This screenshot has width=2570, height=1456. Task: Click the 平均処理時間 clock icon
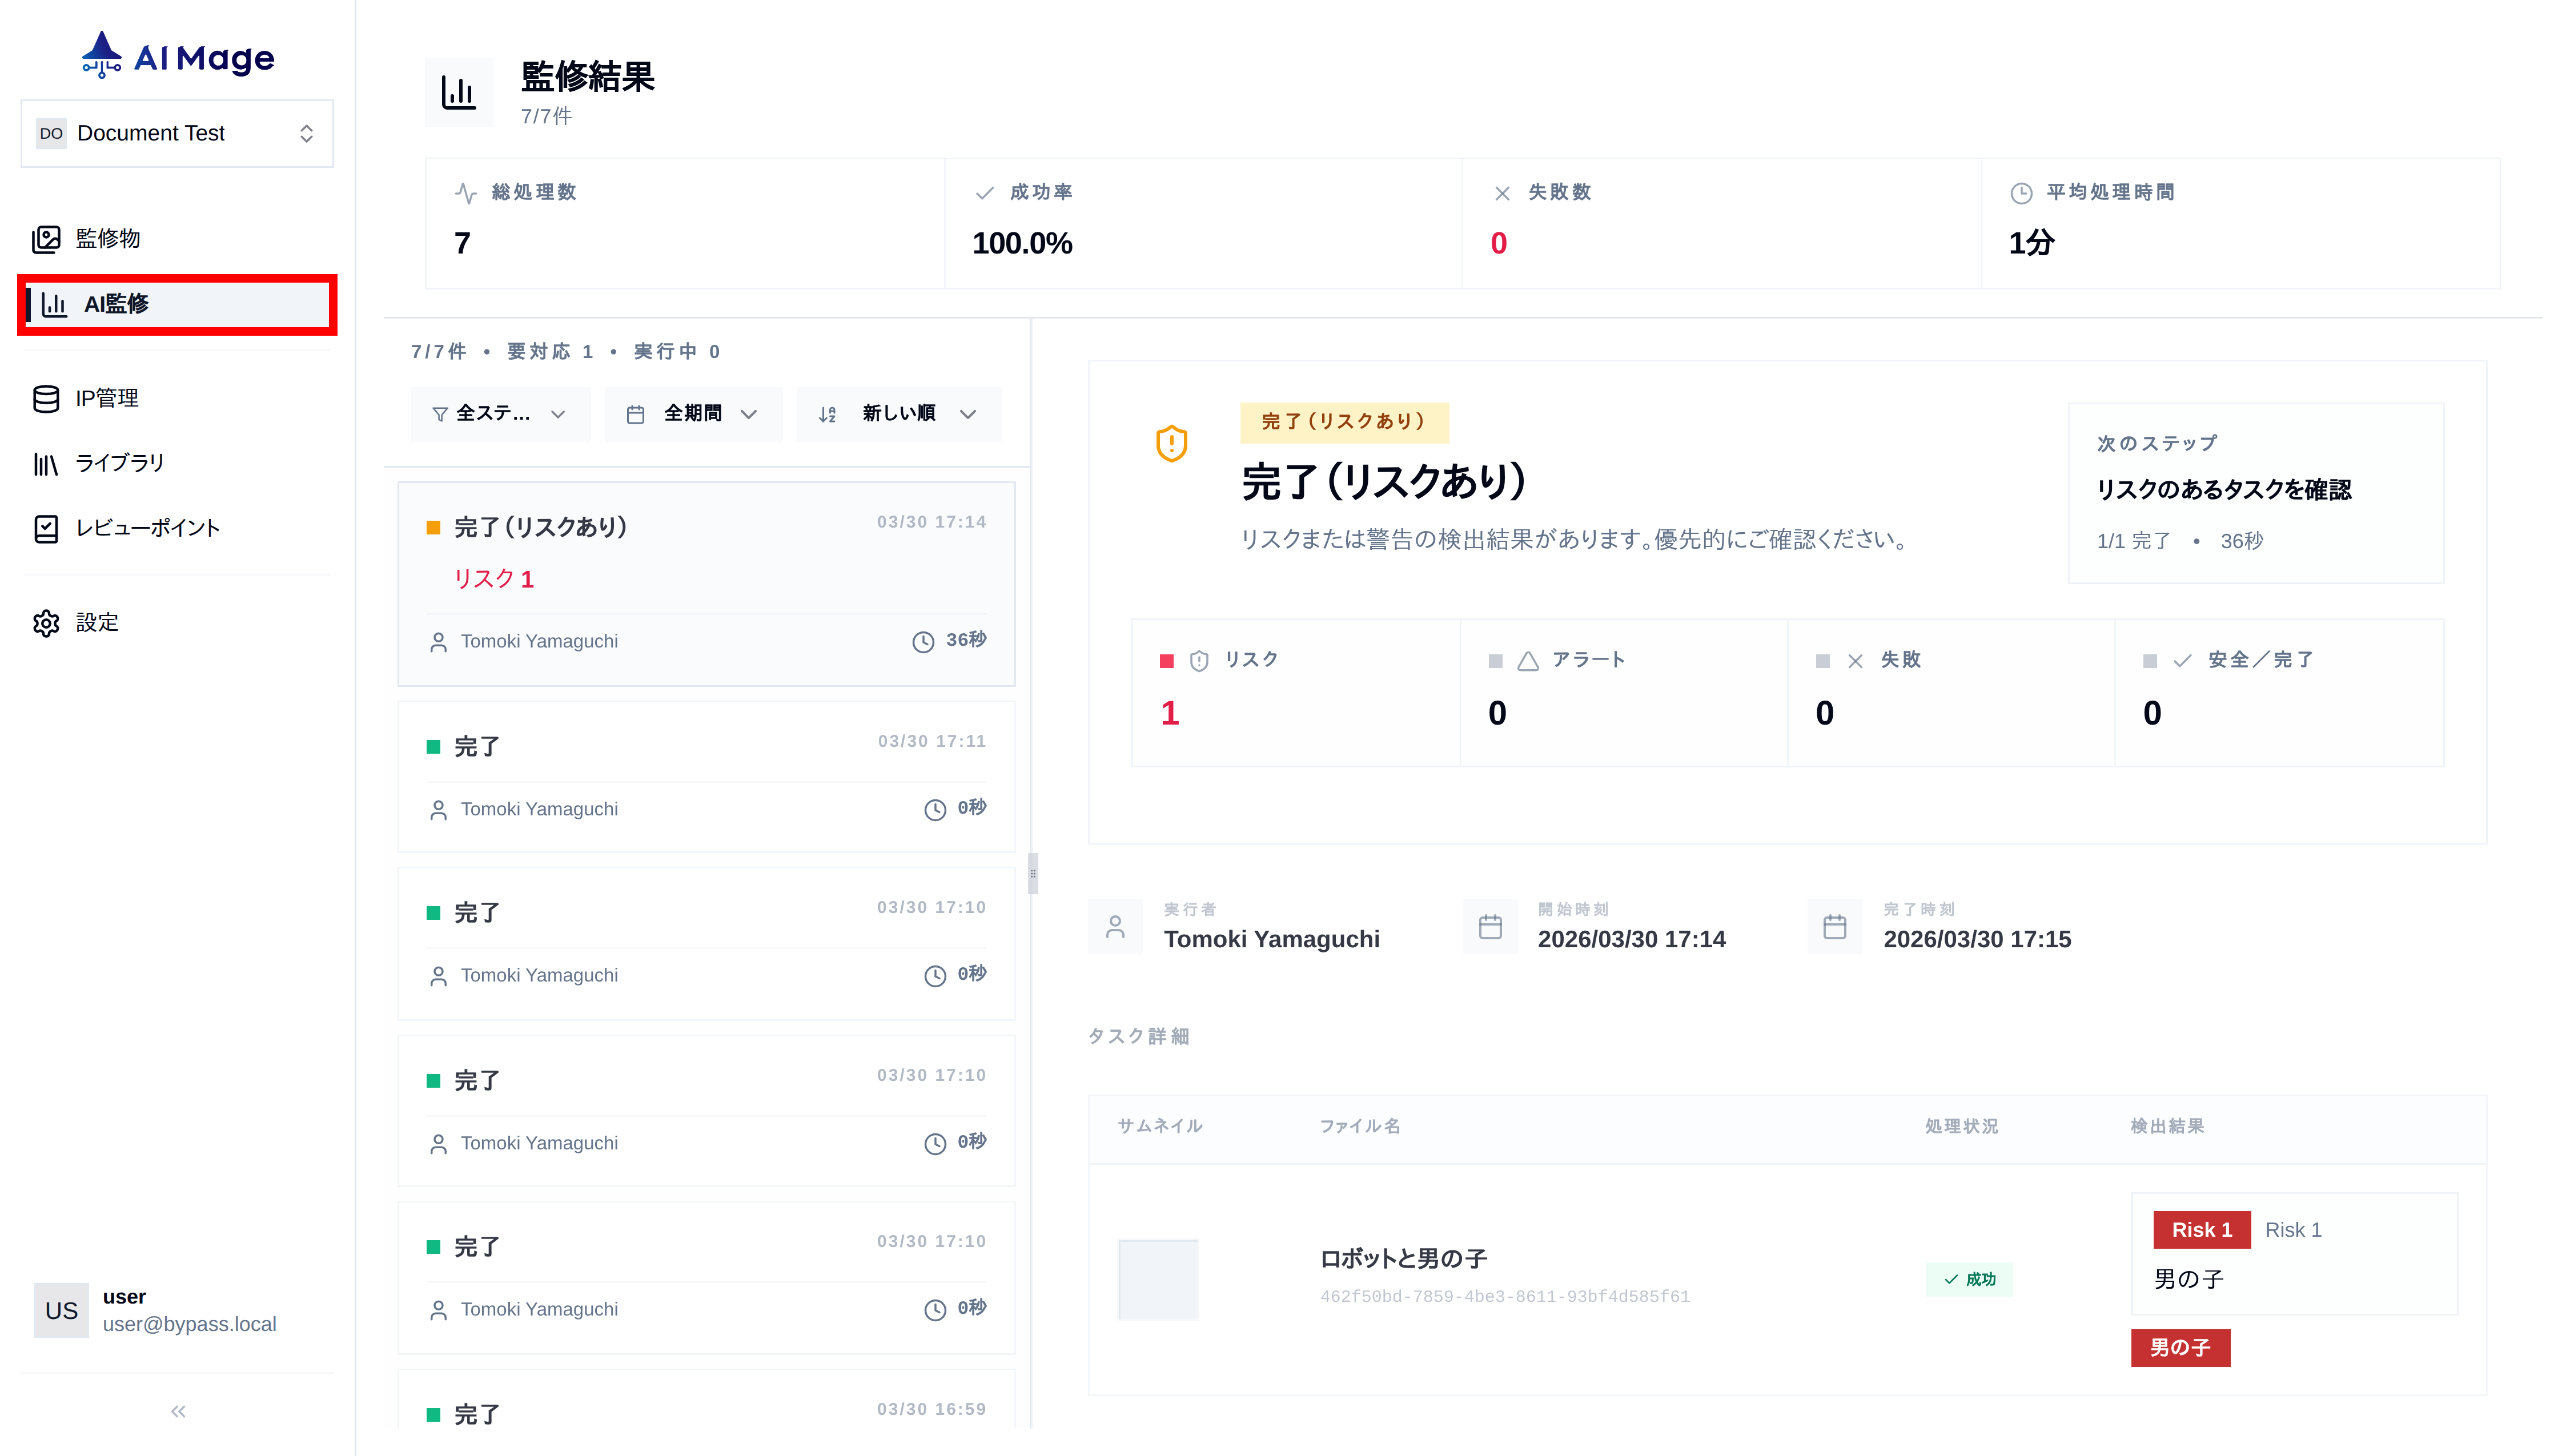[x=2021, y=193]
